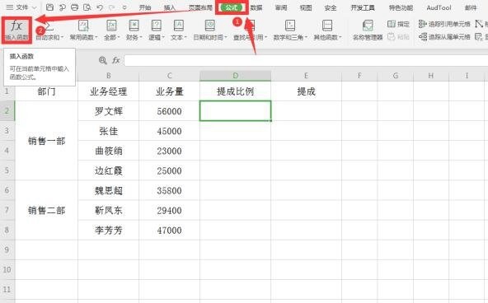Click the Redo arrow icon
Screen dimensions: 488x303
coord(112,7)
